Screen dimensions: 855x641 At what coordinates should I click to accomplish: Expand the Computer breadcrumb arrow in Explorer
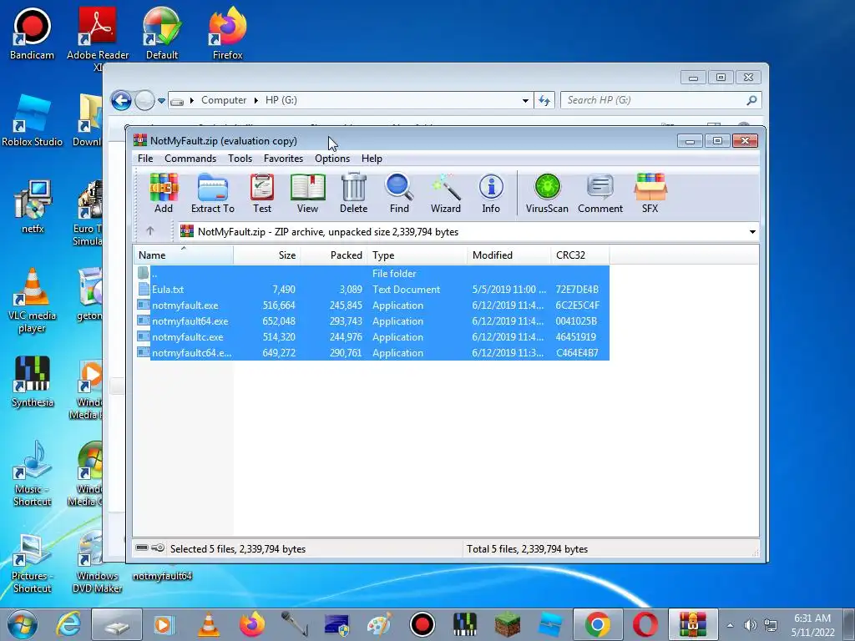point(255,100)
